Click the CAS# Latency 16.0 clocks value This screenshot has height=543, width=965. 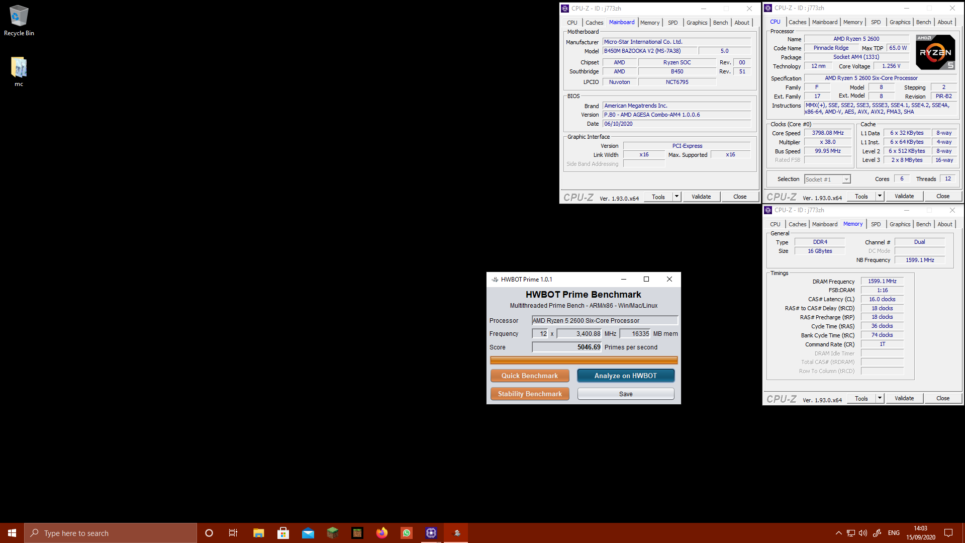click(x=882, y=299)
